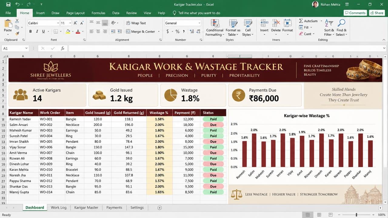
Task: Click the Comma Style icon
Action: click(x=184, y=31)
